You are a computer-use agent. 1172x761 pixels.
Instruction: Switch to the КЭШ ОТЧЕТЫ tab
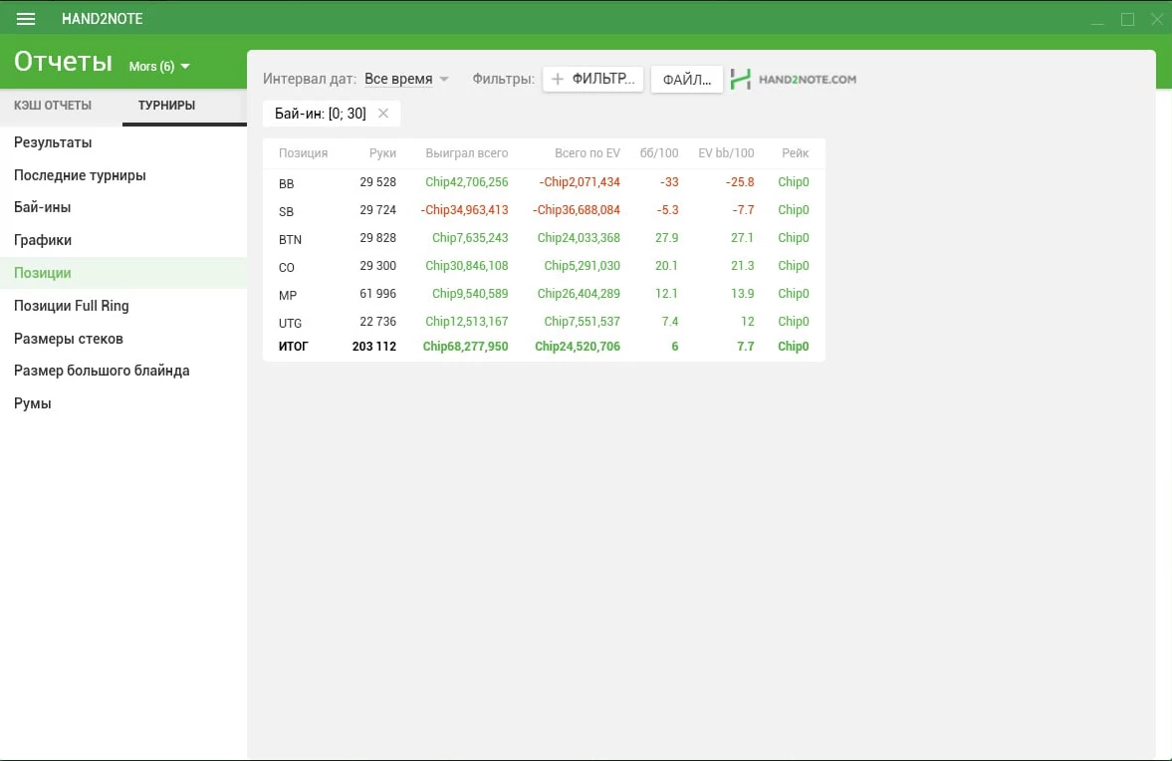click(x=53, y=106)
